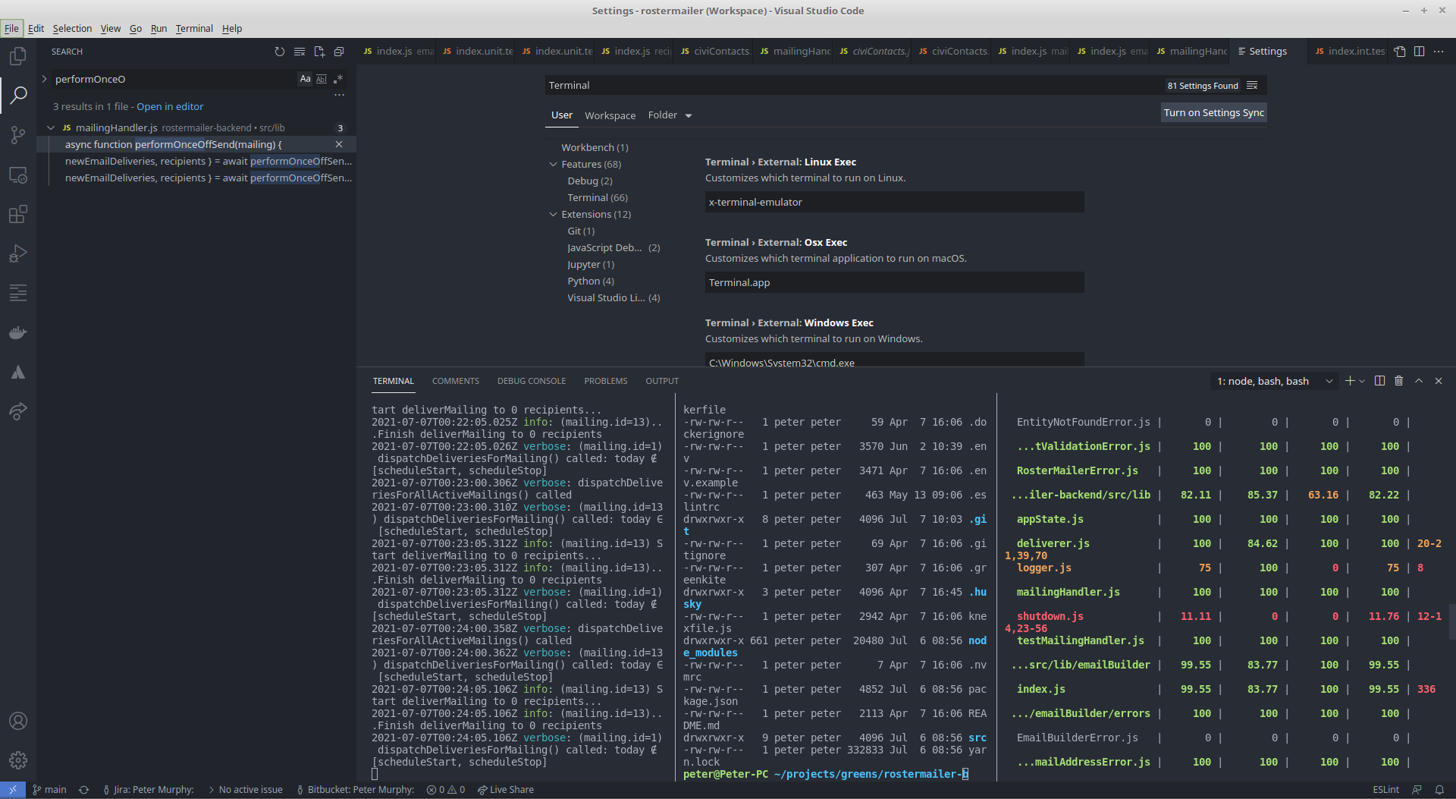Open the Remote Explorer view

pyautogui.click(x=17, y=175)
